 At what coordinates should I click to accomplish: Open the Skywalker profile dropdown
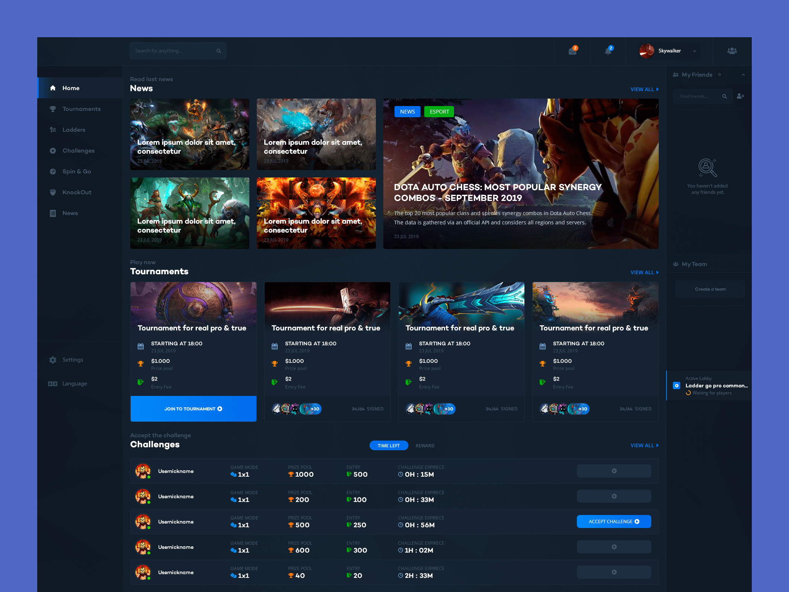pos(694,51)
